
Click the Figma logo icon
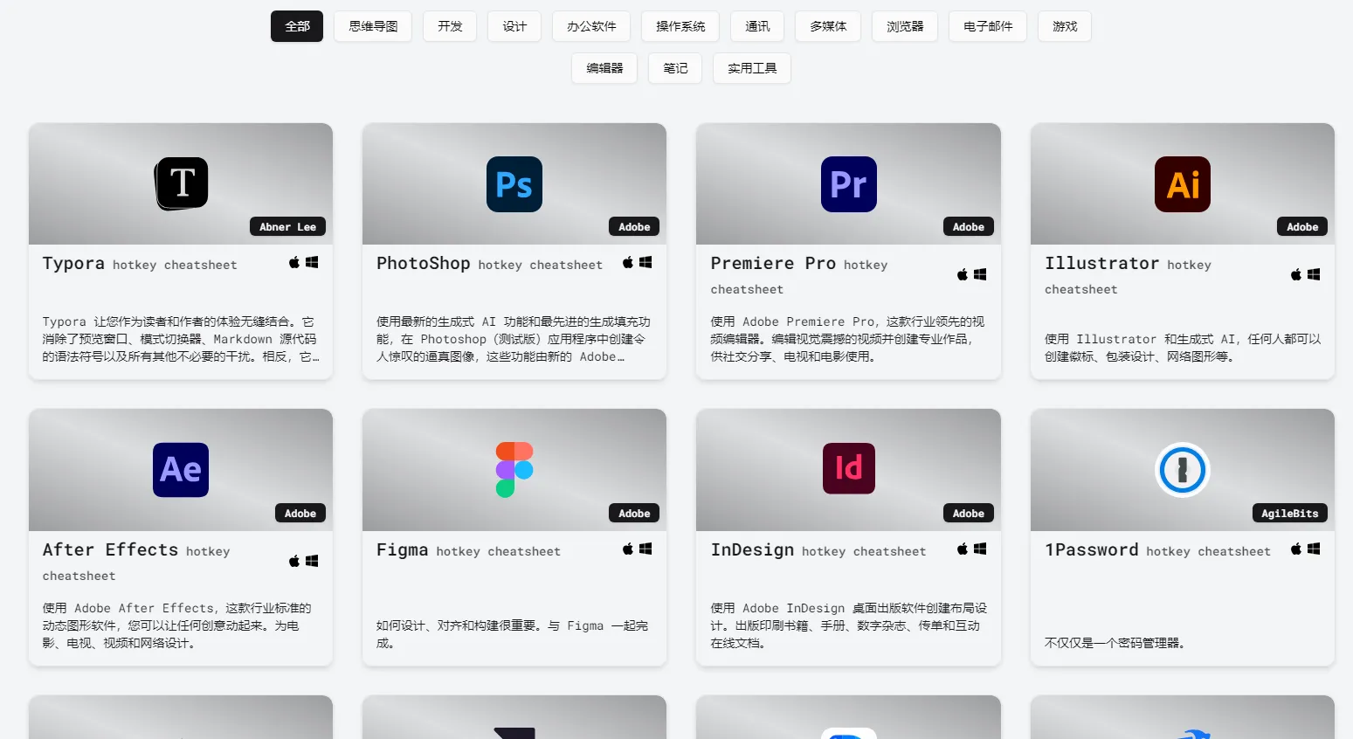pyautogui.click(x=514, y=470)
